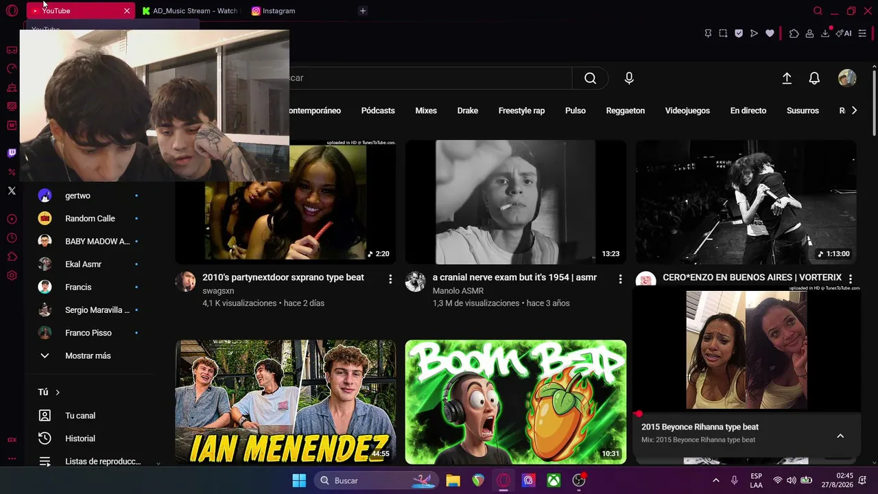The width and height of the screenshot is (878, 494).
Task: Open YouTube notifications bell
Action: click(814, 78)
